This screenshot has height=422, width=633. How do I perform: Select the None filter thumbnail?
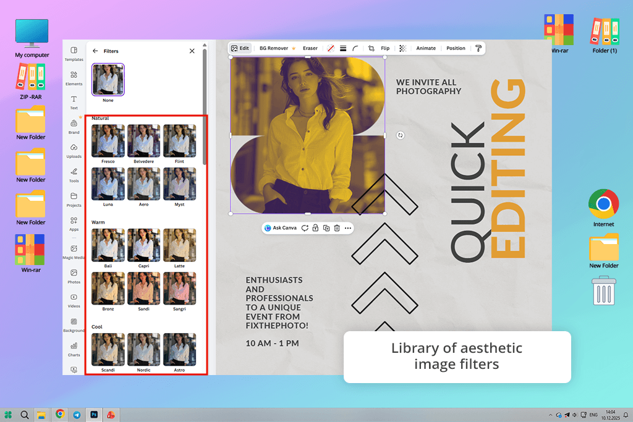[108, 80]
